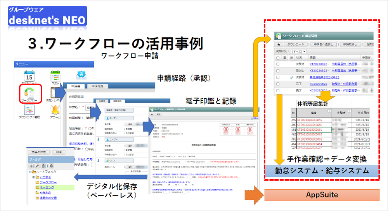Click the 申請者へ差戻し button
The image size is (388, 211).
[x=324, y=45]
